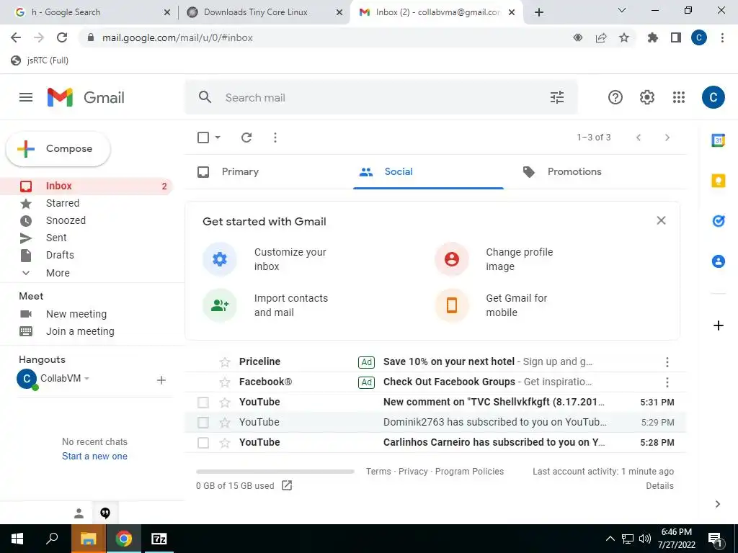Screen dimensions: 738x553
Task: Open Google Calendar side panel
Action: point(719,140)
